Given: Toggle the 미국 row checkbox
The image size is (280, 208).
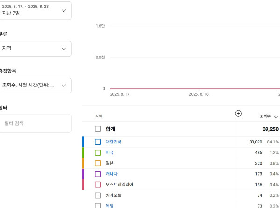Looking at the screenshot, I should pyautogui.click(x=98, y=152).
